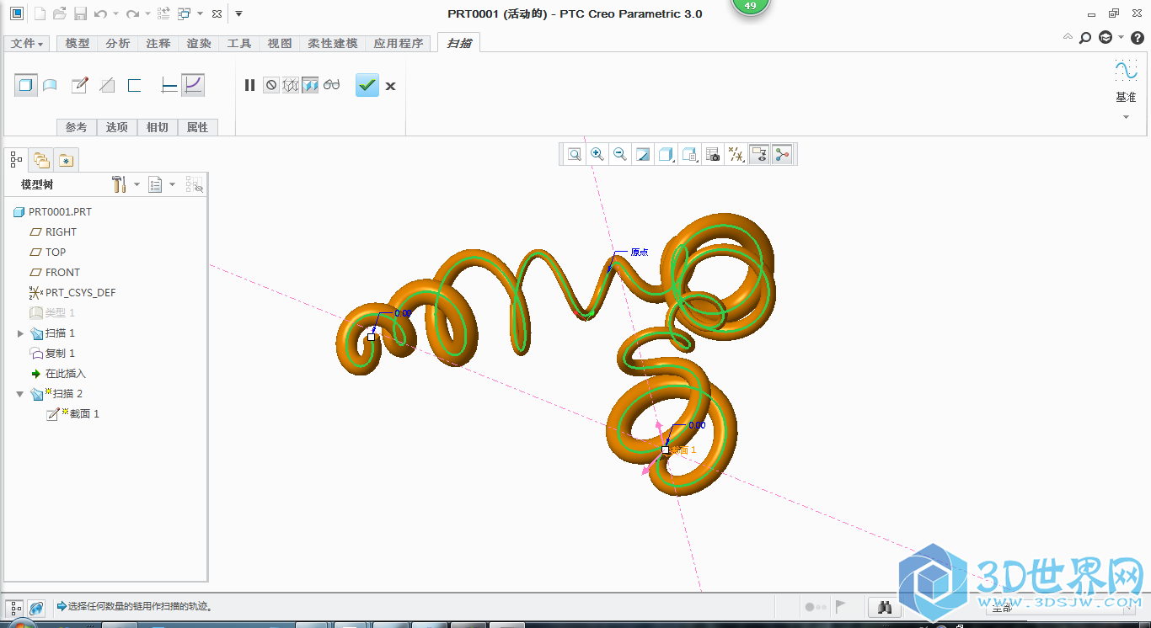1151x628 pixels.
Task: Toggle the thin feature option
Action: (x=134, y=85)
